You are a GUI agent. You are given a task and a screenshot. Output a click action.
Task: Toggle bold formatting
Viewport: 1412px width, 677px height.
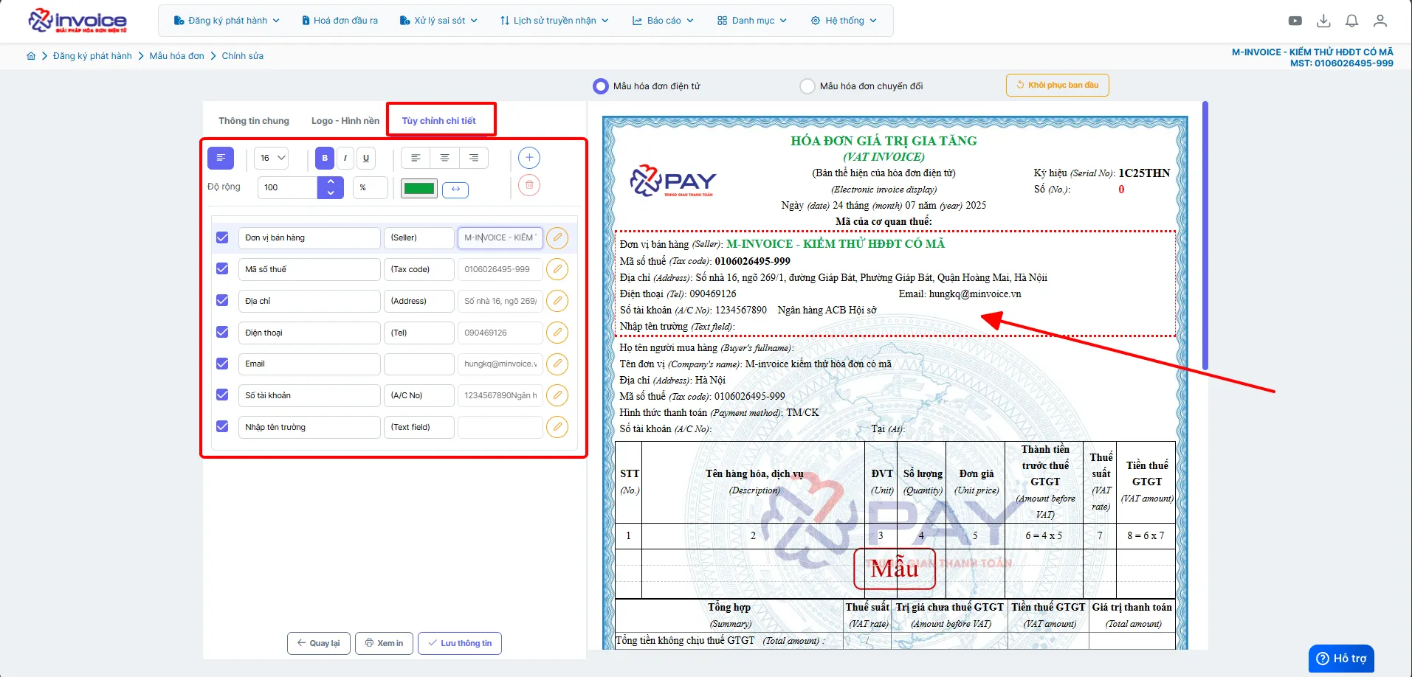tap(325, 158)
